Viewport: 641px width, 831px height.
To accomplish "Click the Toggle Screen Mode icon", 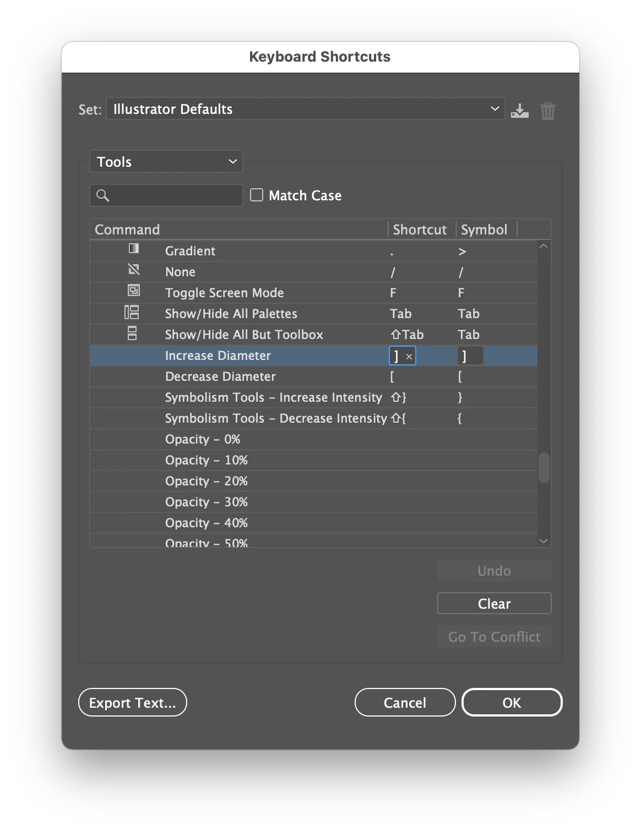I will click(134, 291).
